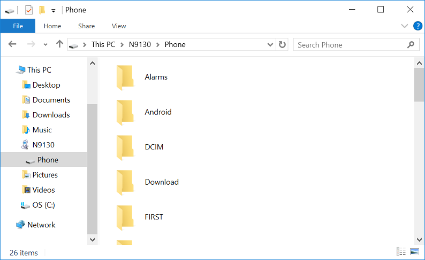Minimize the Phone window
This screenshot has width=425, height=260.
click(x=352, y=10)
